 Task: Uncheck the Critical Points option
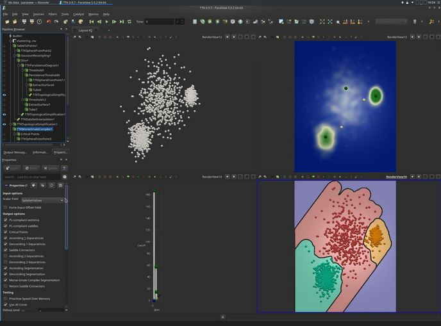point(6,232)
